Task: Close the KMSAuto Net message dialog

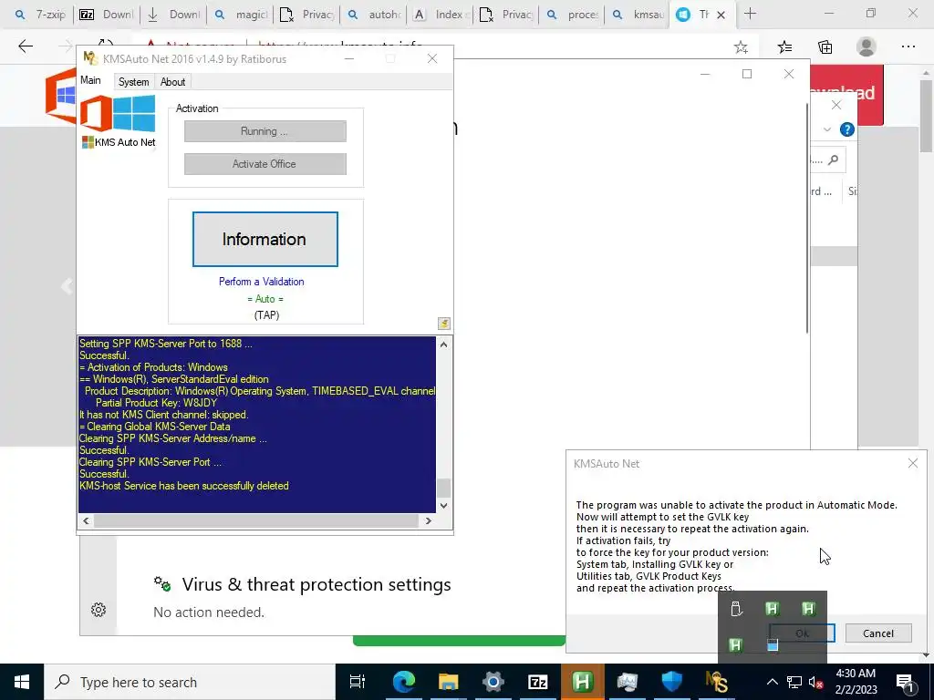Action: (912, 463)
